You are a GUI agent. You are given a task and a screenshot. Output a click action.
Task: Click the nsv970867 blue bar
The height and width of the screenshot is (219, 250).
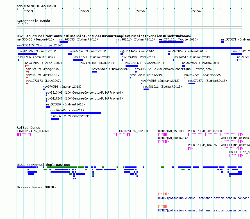click(x=48, y=107)
